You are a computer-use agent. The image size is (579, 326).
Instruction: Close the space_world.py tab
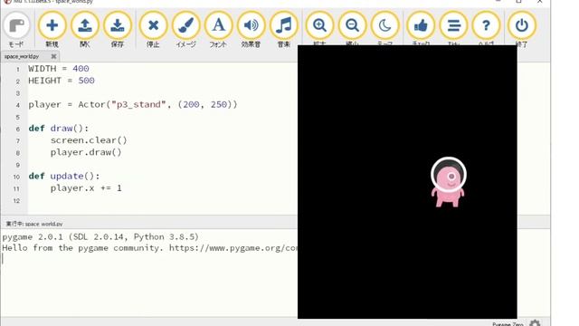pyautogui.click(x=53, y=56)
